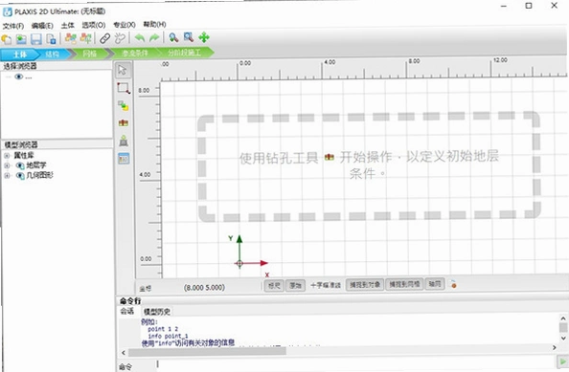The image size is (569, 372).
Task: Expand the 几何图形 tree node
Action: [7, 176]
